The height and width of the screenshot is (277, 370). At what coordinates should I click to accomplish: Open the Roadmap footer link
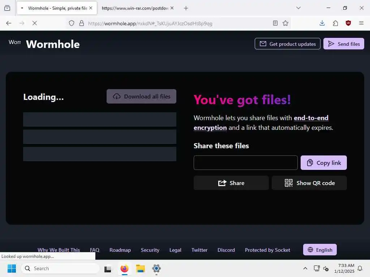tap(120, 250)
